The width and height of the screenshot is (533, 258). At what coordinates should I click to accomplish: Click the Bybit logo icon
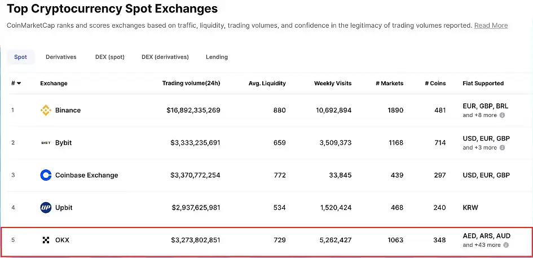(46, 143)
